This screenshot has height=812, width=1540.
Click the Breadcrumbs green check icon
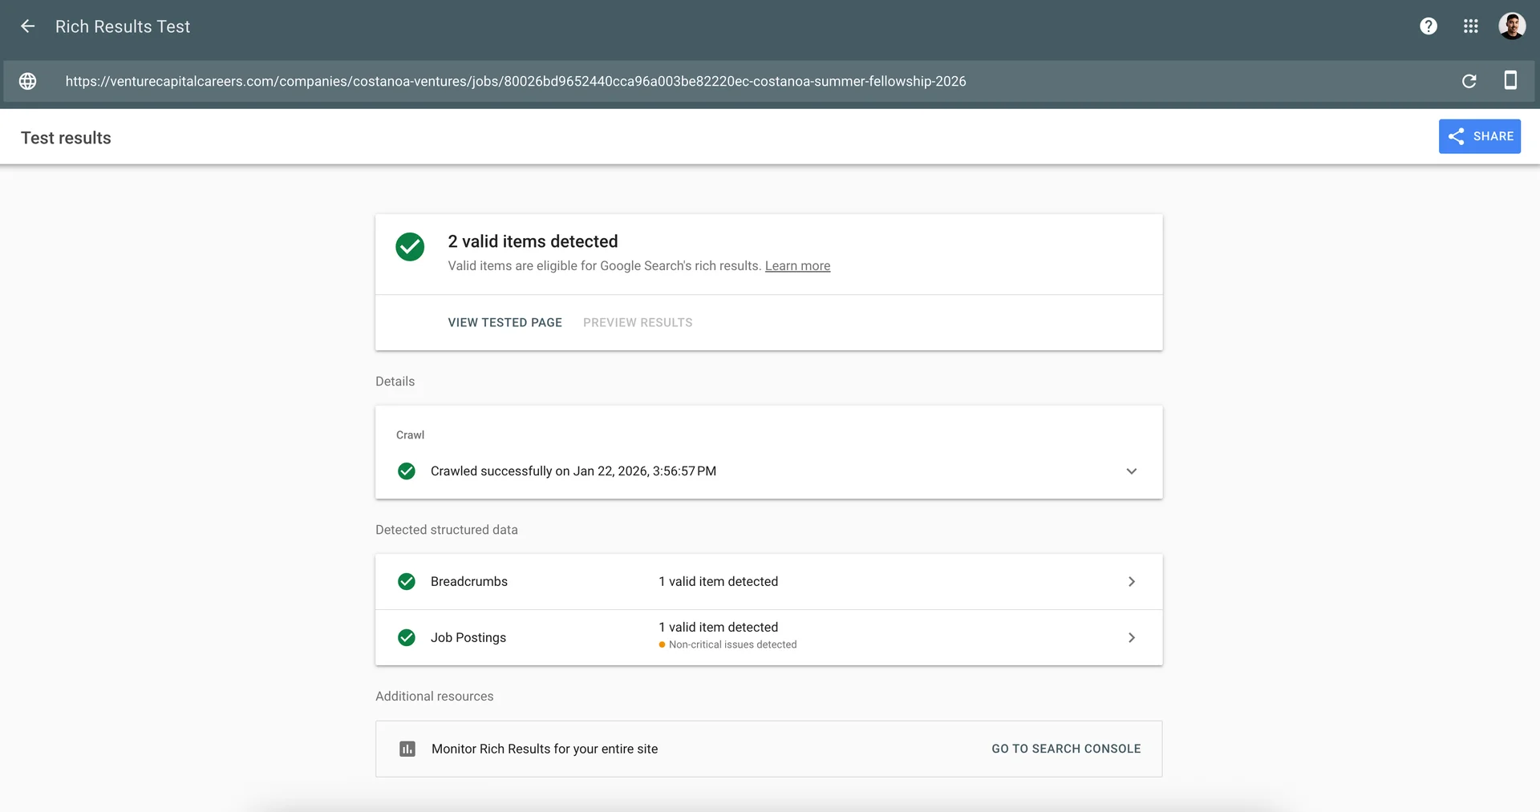coord(407,581)
